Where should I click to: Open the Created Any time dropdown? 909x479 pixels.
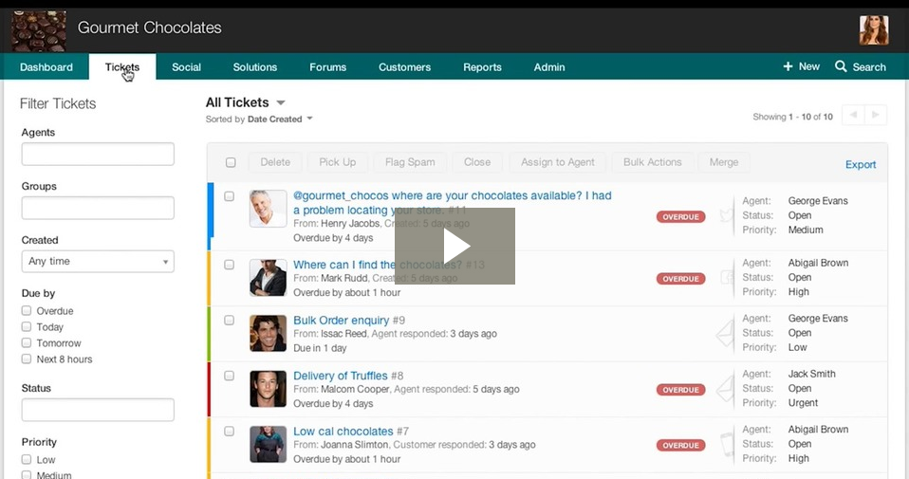coord(98,261)
